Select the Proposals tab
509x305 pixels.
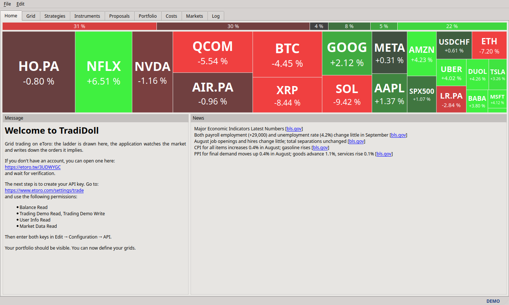119,16
